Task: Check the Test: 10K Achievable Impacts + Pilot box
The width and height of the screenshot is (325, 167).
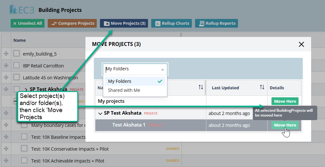Action: click(x=24, y=161)
